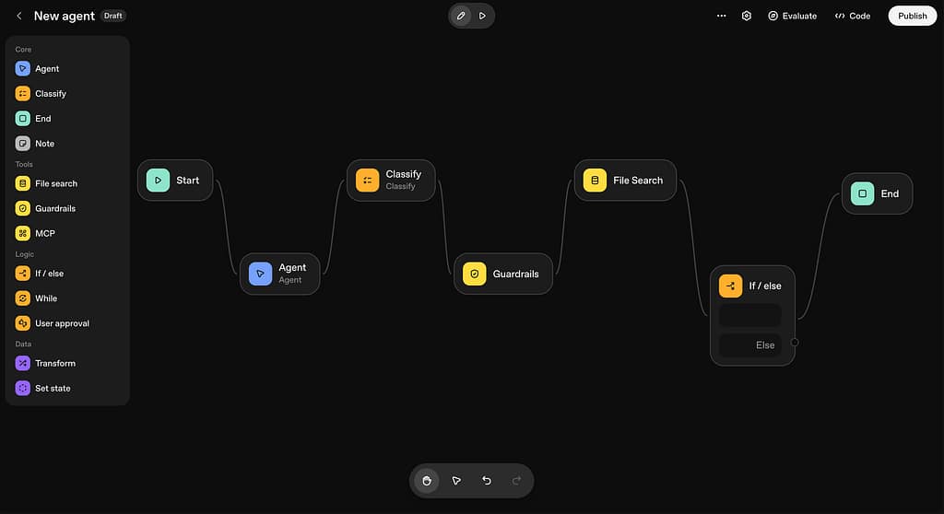Pick the MCP tool icon

click(23, 233)
